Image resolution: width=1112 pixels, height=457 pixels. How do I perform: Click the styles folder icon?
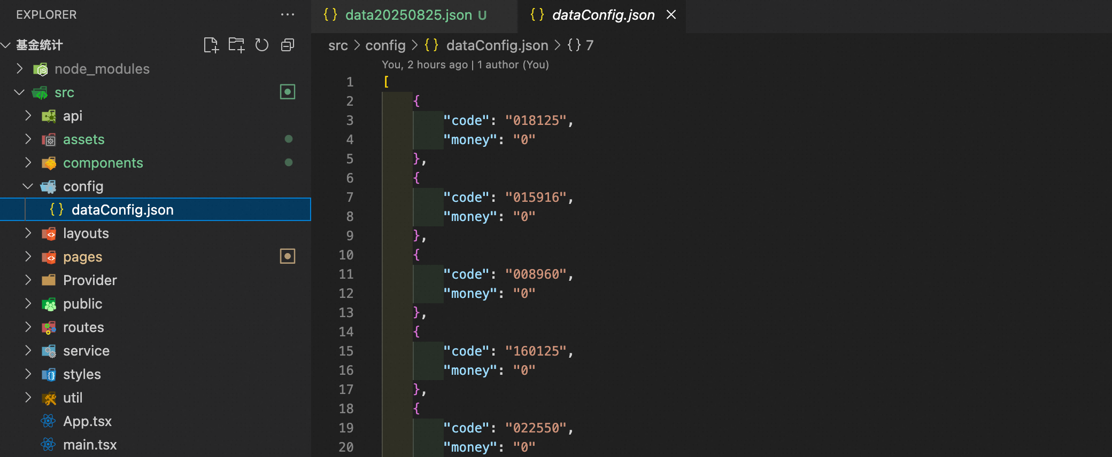pyautogui.click(x=49, y=375)
